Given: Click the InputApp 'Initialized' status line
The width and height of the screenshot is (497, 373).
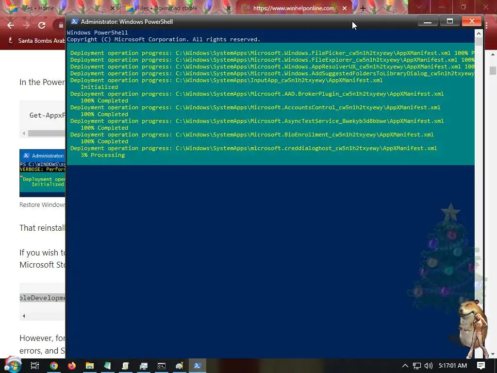Looking at the screenshot, I should coord(99,87).
